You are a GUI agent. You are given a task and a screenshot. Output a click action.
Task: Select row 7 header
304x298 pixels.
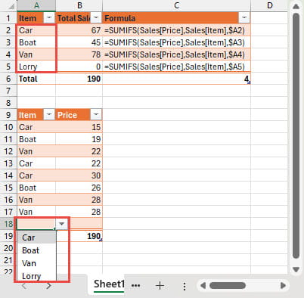click(x=8, y=91)
